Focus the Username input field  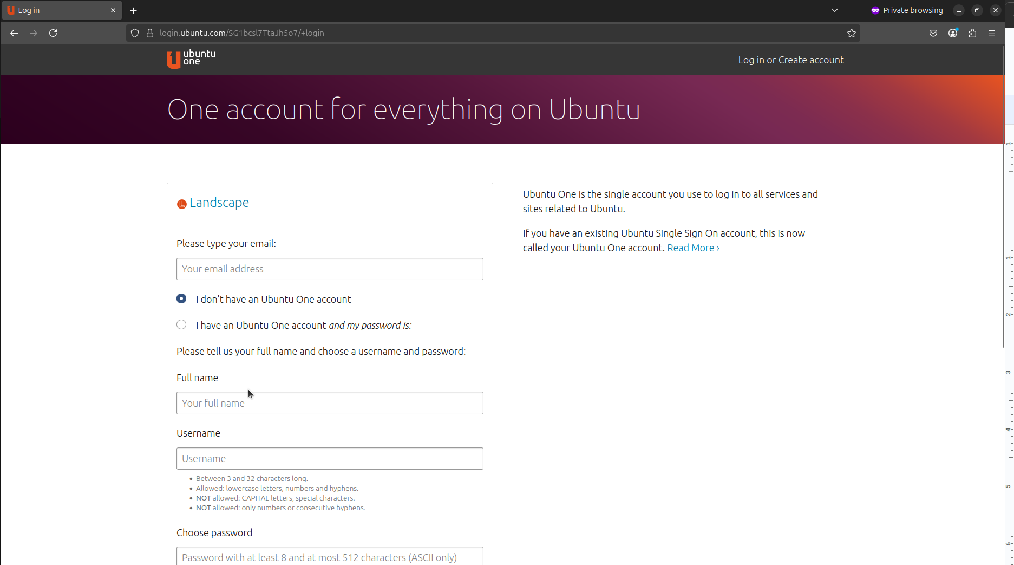pyautogui.click(x=330, y=458)
